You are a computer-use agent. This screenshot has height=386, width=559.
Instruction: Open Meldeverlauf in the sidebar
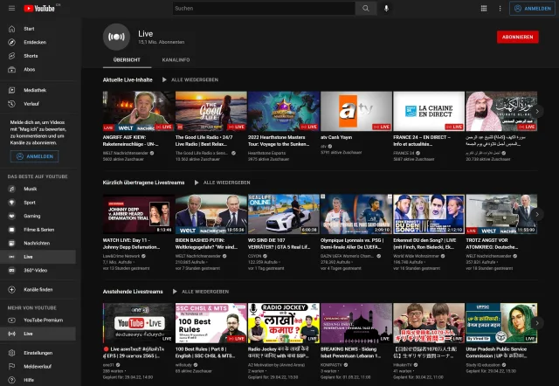coord(37,367)
